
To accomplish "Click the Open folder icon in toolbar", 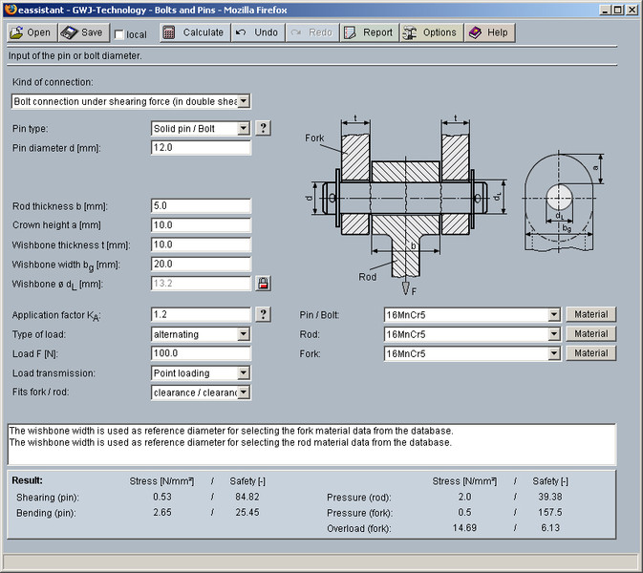I will coord(17,32).
